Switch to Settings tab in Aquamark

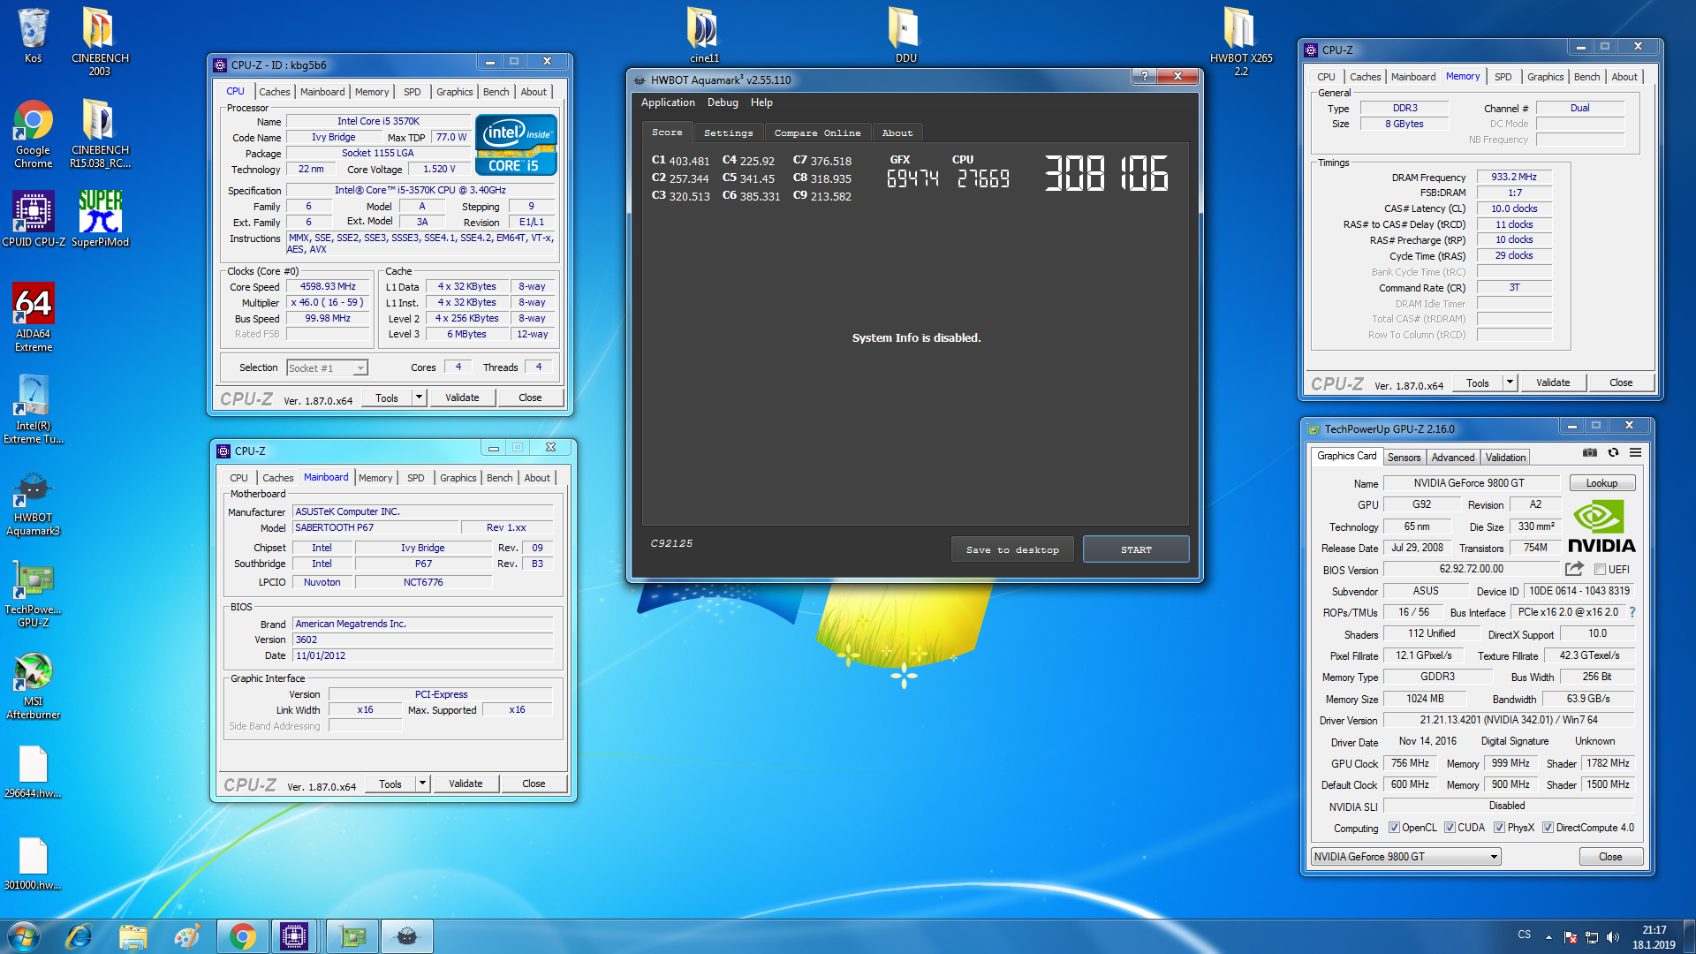[x=728, y=132]
